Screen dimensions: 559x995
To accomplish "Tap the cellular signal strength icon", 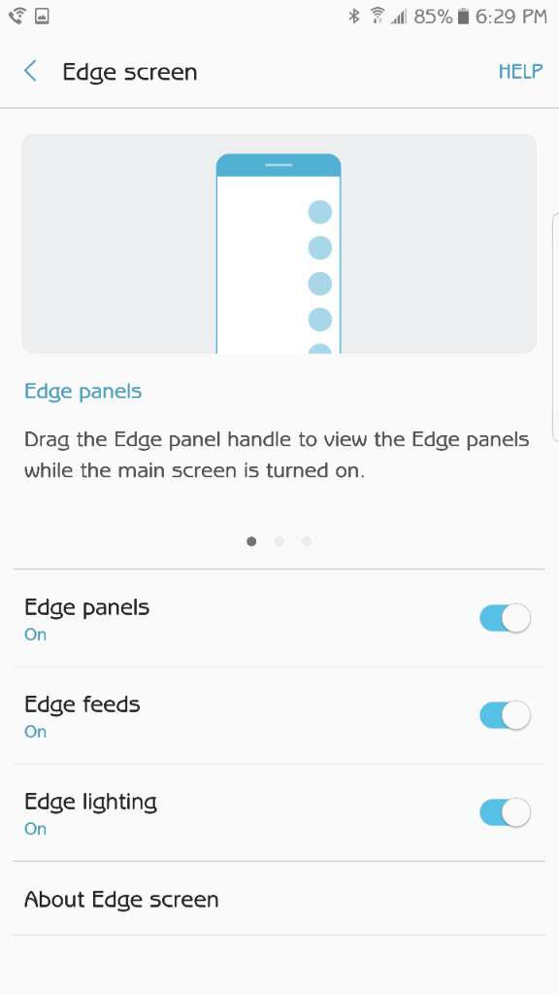I will click(x=399, y=17).
